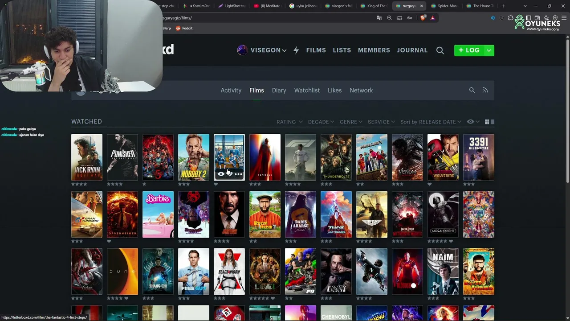Open the Thunderbolts film poster

pyautogui.click(x=336, y=157)
